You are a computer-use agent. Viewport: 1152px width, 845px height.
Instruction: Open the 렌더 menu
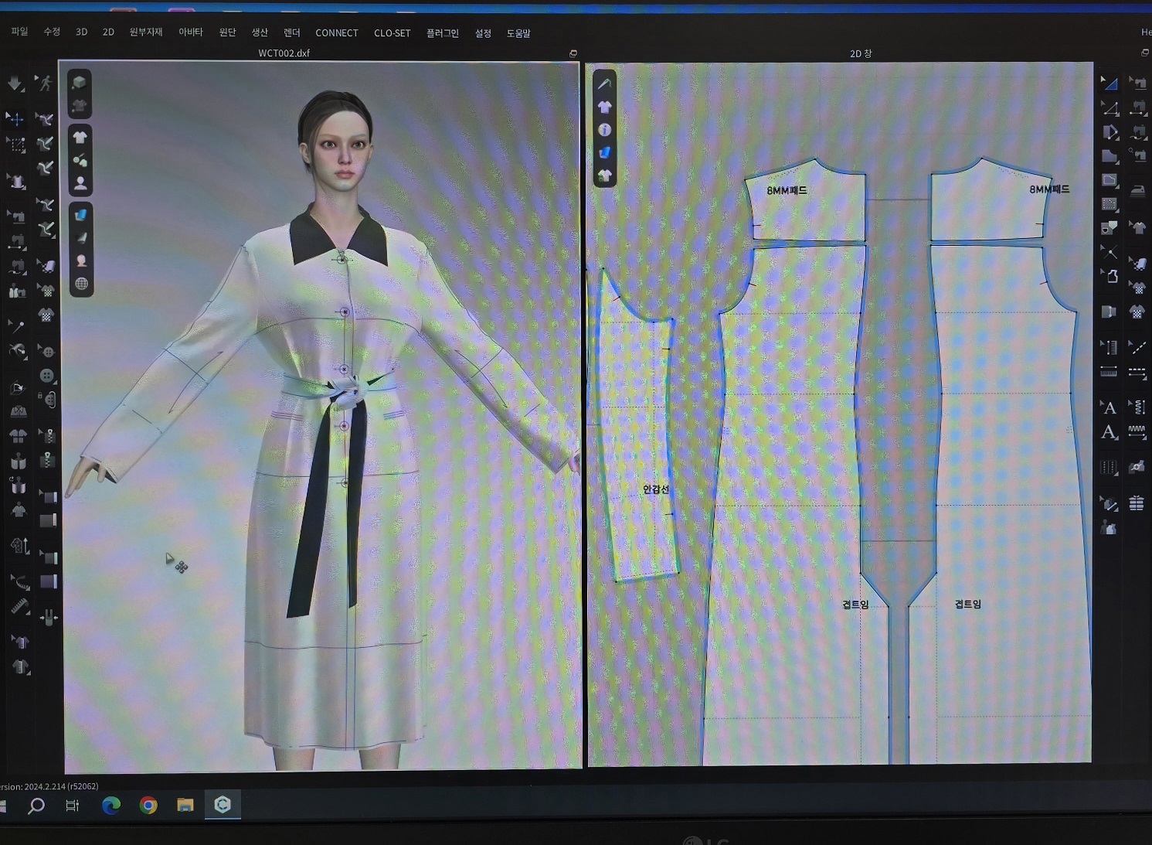(291, 32)
